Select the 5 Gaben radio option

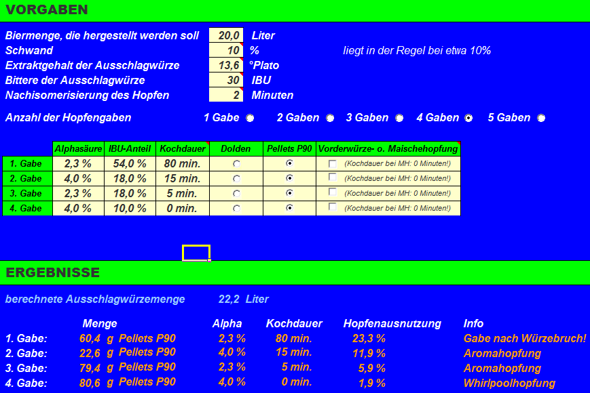(x=541, y=118)
